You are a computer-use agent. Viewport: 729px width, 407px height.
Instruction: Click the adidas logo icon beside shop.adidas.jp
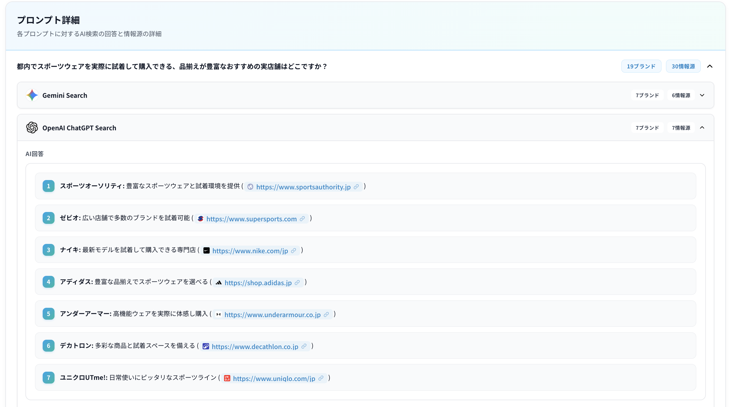[219, 282]
